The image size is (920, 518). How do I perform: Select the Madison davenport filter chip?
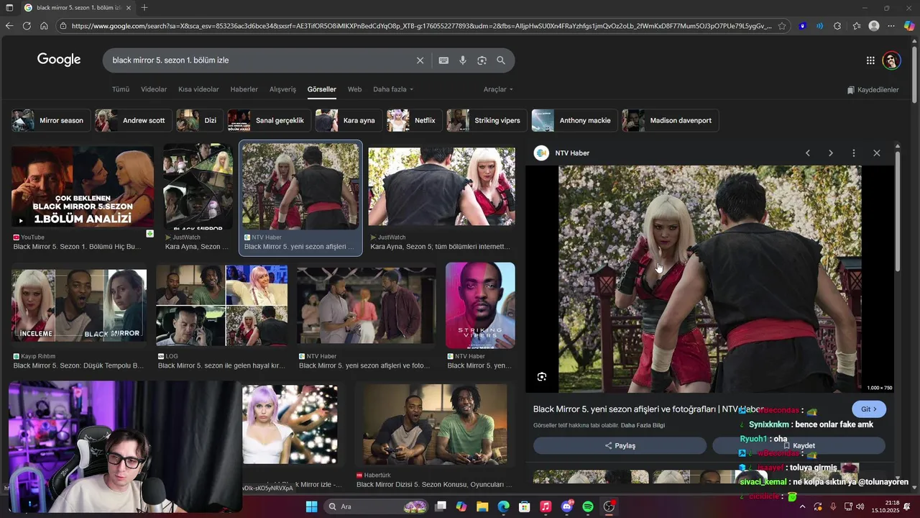(x=670, y=120)
